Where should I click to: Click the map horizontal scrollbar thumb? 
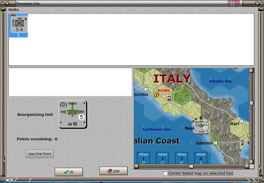tap(191, 166)
